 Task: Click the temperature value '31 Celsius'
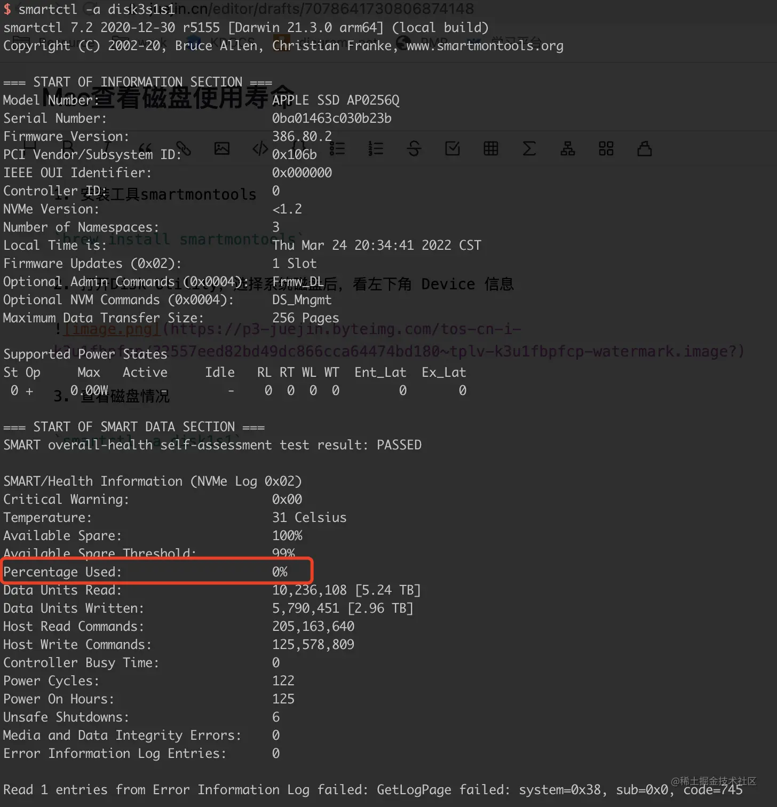pos(310,517)
